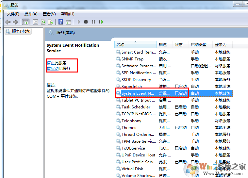Select the Tablet PC Input service name
The width and height of the screenshot is (248, 178).
138,100
